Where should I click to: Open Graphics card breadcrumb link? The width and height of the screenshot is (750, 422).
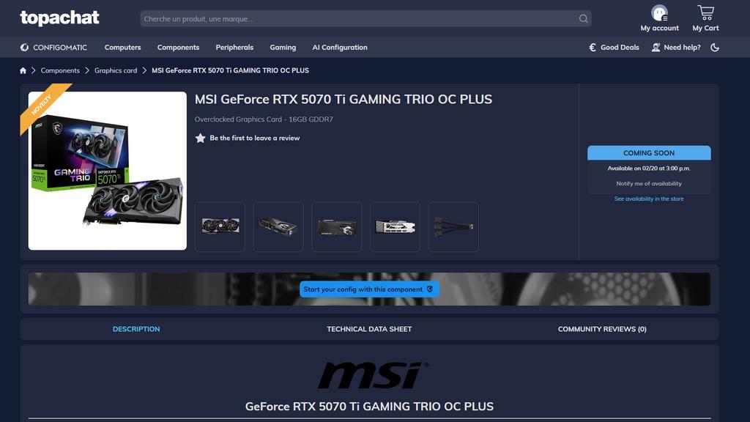coord(115,70)
